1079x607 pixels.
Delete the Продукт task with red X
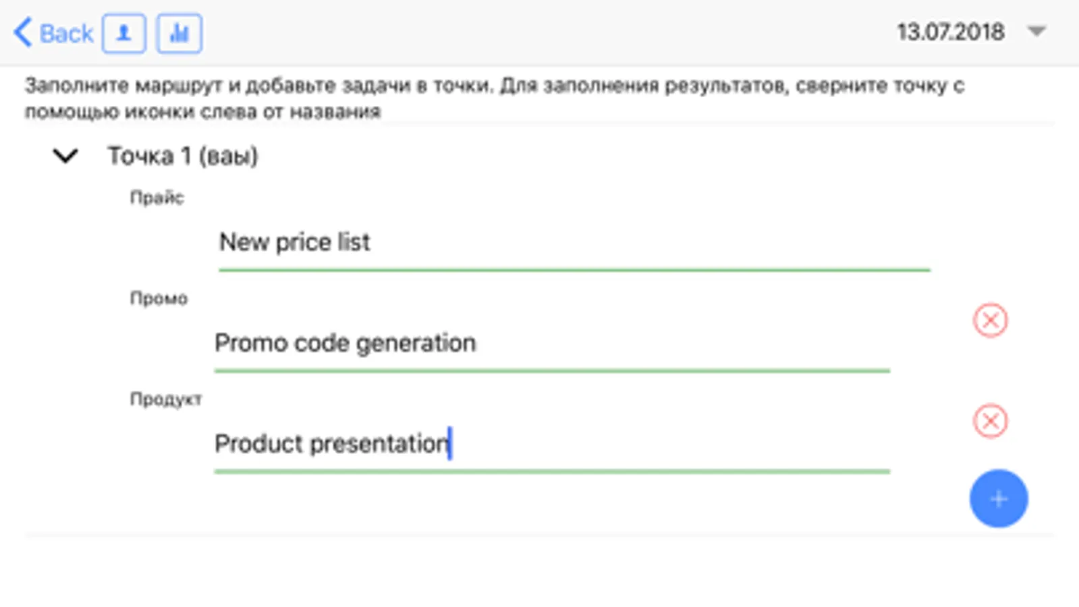pos(990,421)
